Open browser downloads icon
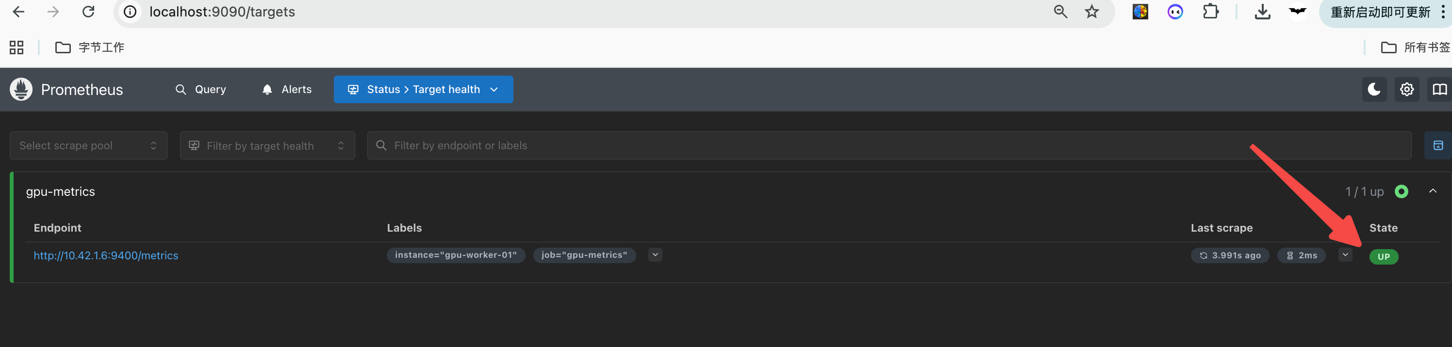 [x=1262, y=12]
